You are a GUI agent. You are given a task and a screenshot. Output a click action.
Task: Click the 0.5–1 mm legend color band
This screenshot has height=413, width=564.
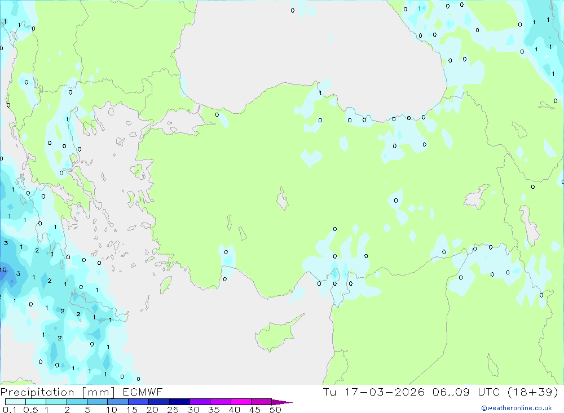tap(36, 402)
